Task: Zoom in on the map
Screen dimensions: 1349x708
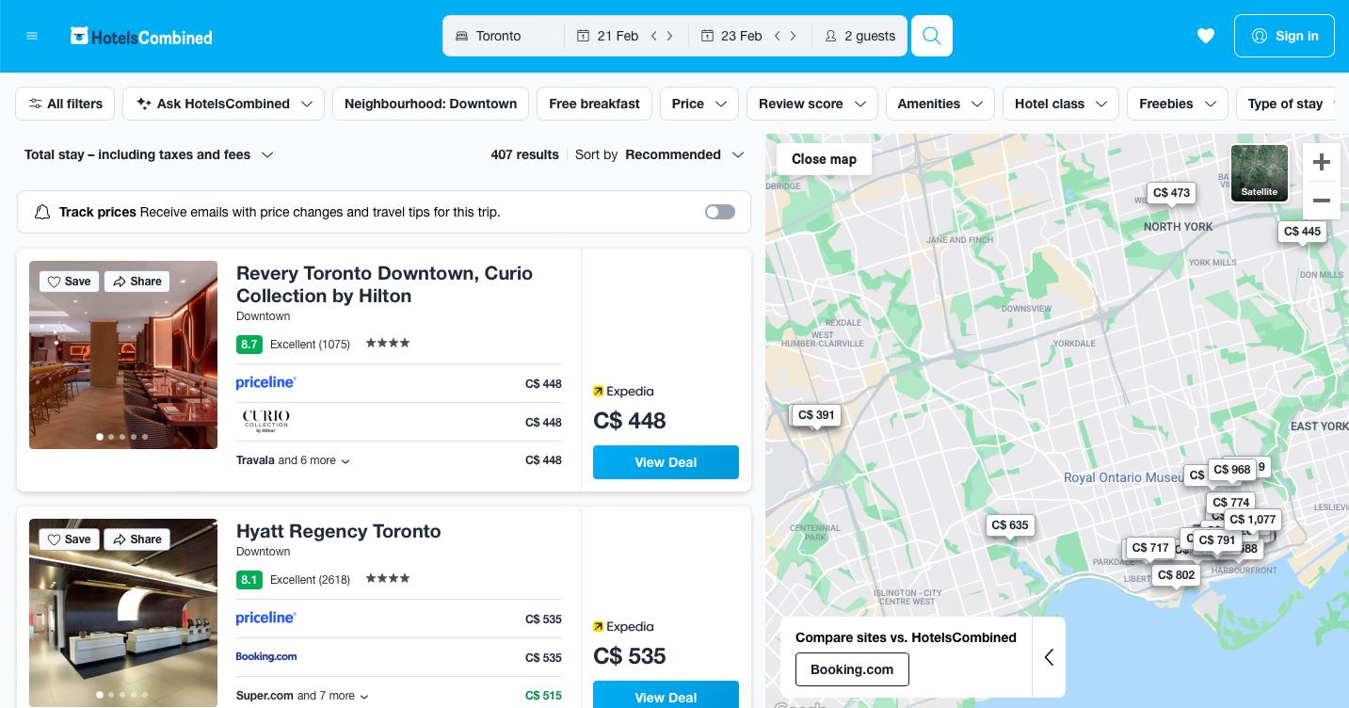Action: coord(1321,162)
